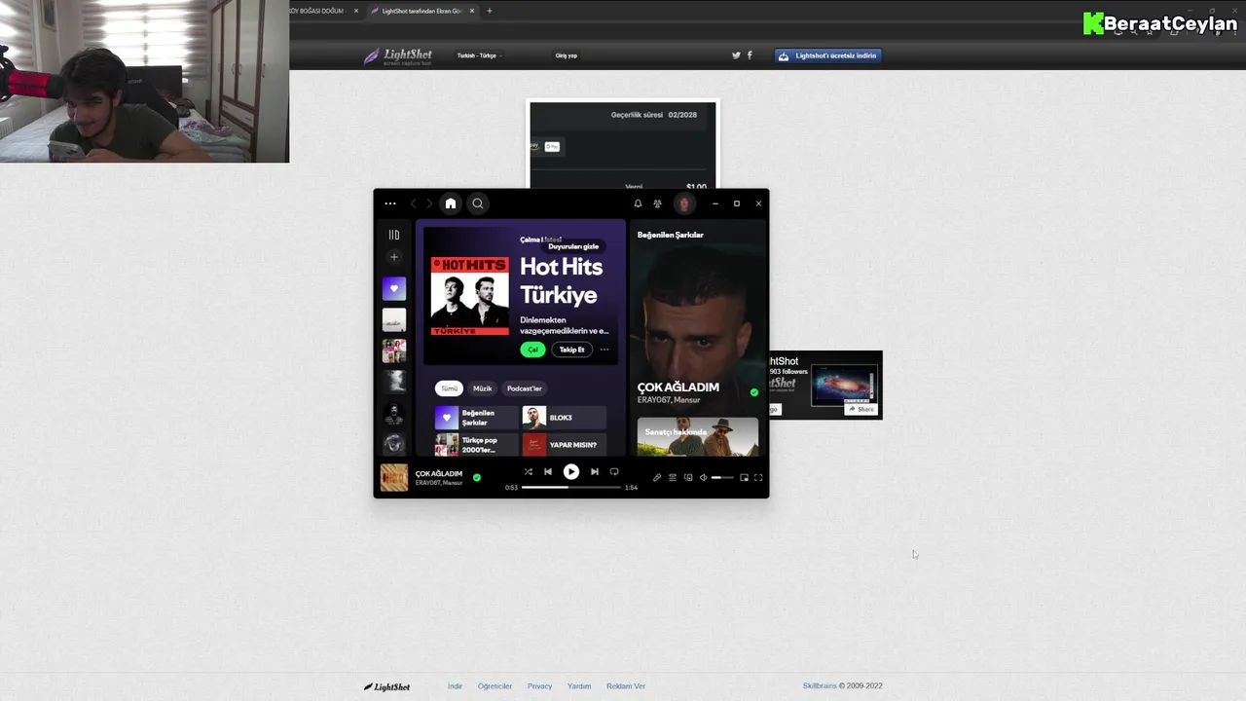Open connect to a device icon
This screenshot has width=1246, height=701.
pos(688,477)
